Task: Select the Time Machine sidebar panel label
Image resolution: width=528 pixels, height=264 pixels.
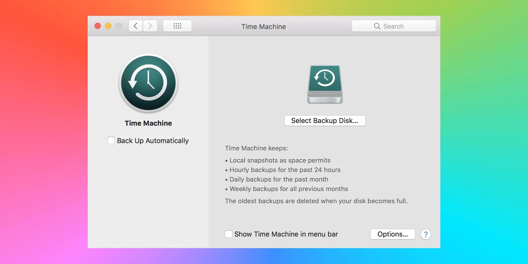Action: 148,123
